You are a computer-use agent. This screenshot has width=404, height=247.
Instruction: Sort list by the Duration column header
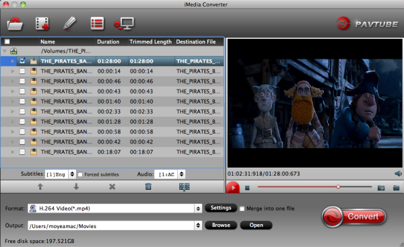108,42
